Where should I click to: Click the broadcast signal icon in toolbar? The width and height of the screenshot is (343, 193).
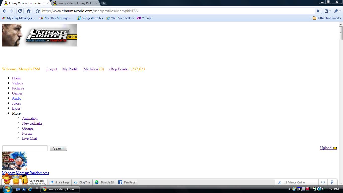(x=323, y=182)
